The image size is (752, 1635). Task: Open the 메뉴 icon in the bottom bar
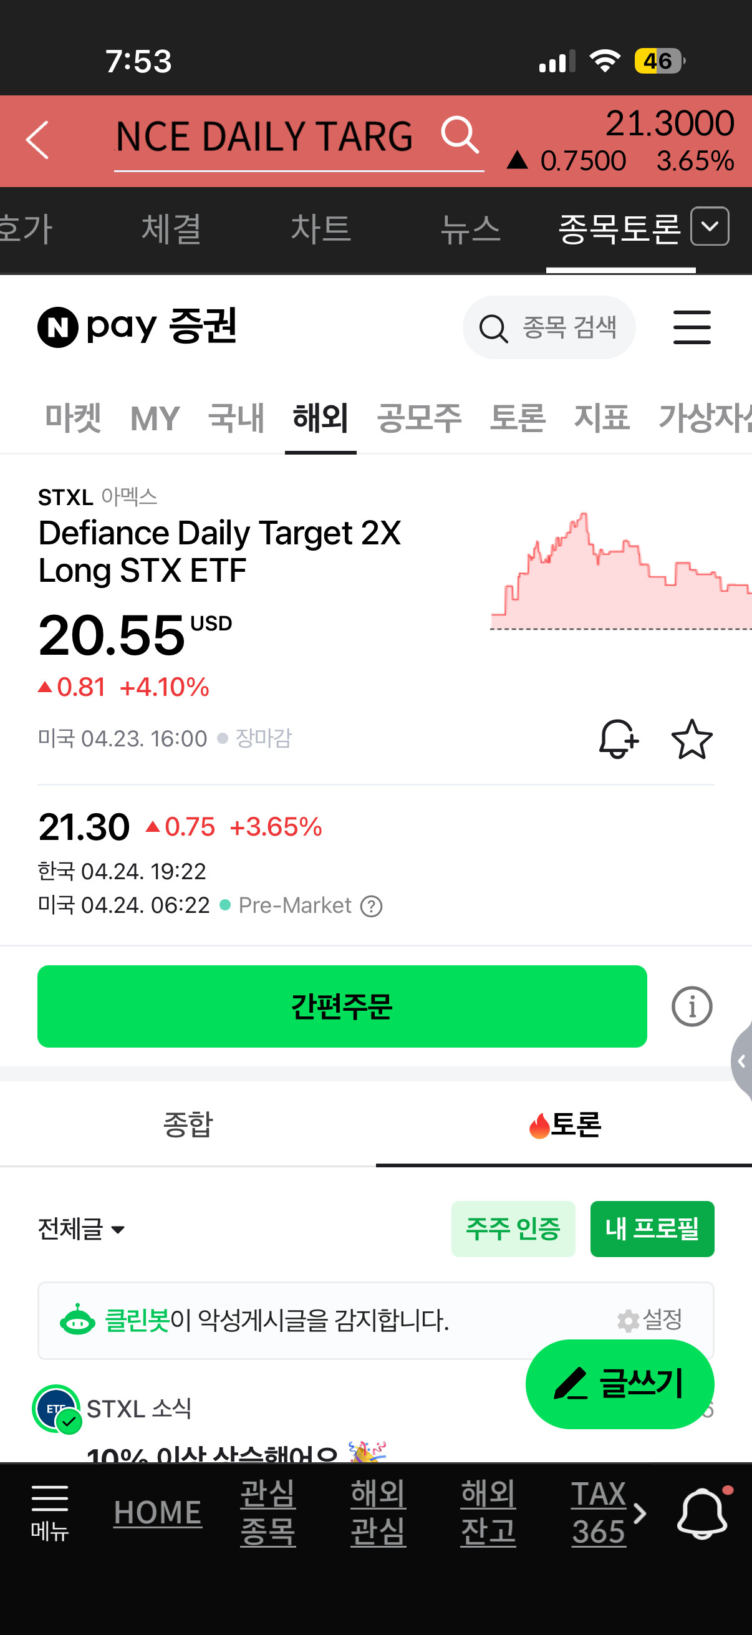(x=49, y=1513)
